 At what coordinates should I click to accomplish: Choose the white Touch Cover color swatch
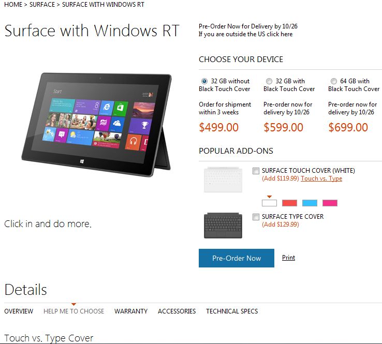[269, 203]
